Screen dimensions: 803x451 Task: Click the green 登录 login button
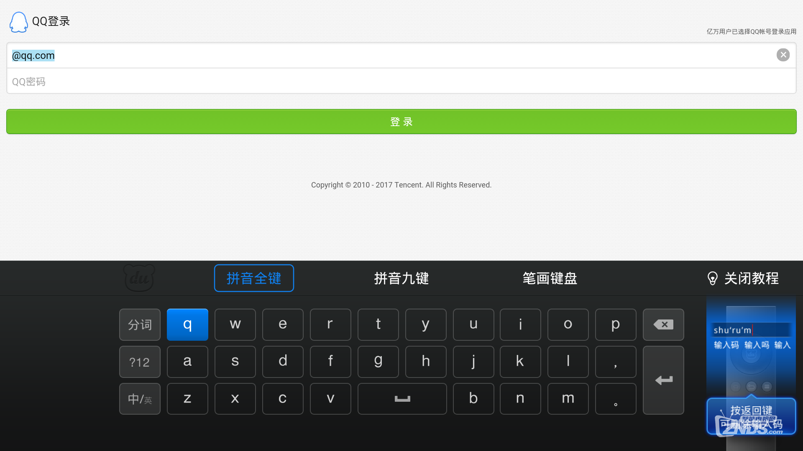click(x=401, y=122)
